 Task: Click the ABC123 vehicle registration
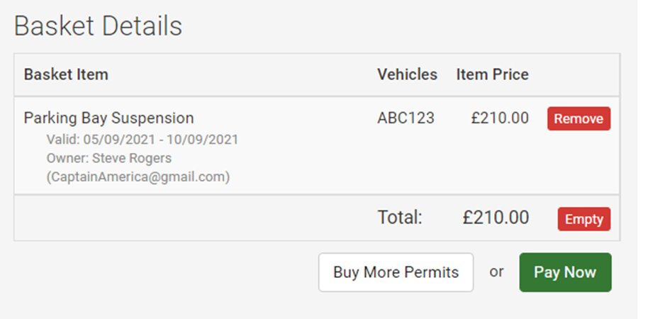point(406,118)
